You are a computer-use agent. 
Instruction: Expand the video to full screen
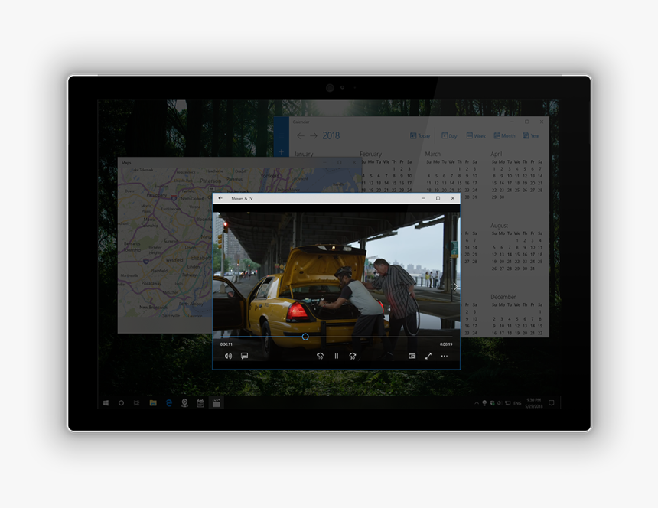point(428,357)
